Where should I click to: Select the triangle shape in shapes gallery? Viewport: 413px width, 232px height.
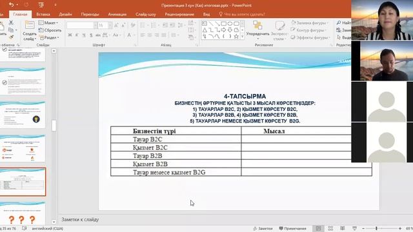coord(205,30)
